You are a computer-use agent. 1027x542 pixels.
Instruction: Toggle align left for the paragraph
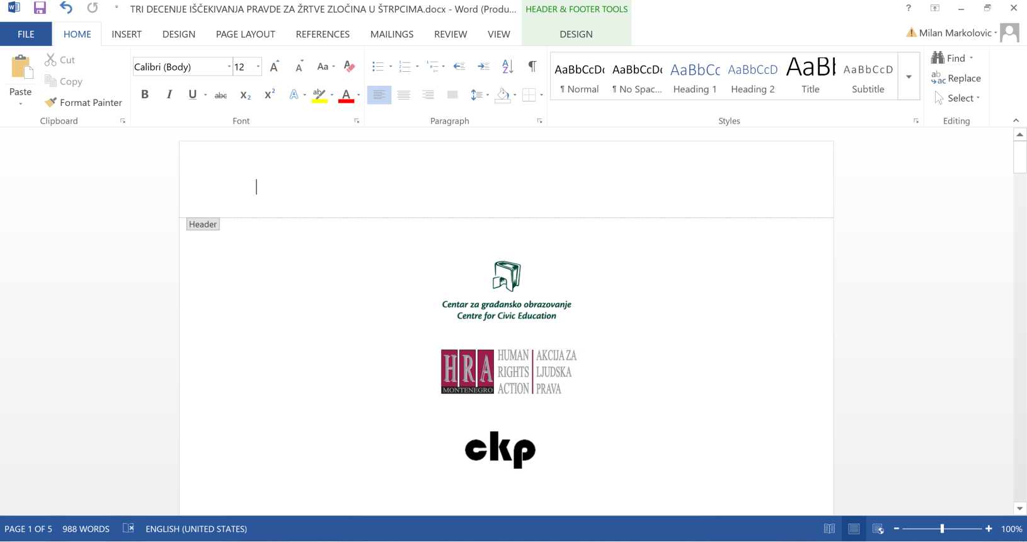(379, 95)
